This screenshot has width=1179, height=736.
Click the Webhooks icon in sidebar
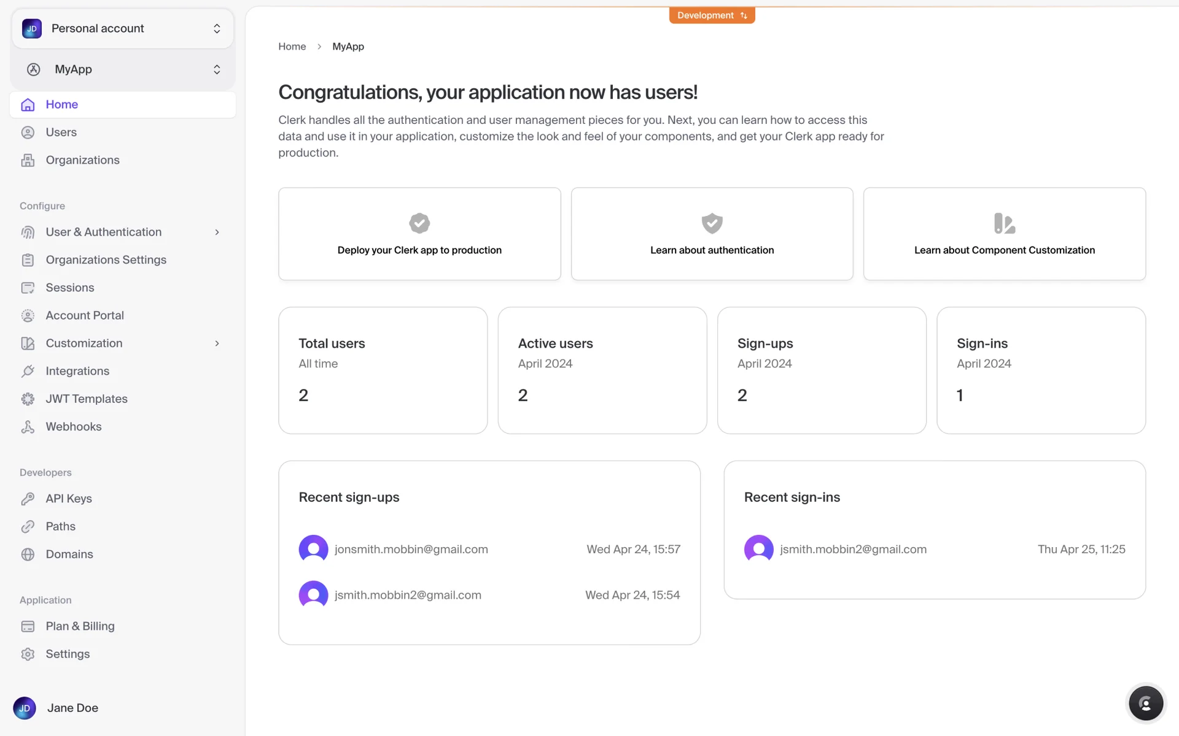(28, 427)
